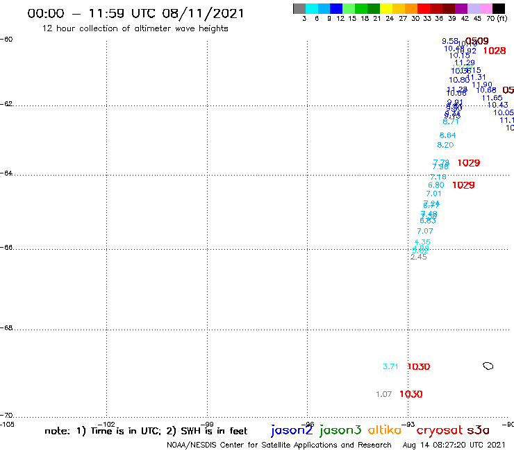This screenshot has height=451, width=514.
Task: Select the red '1028' time label
Action: (495, 51)
